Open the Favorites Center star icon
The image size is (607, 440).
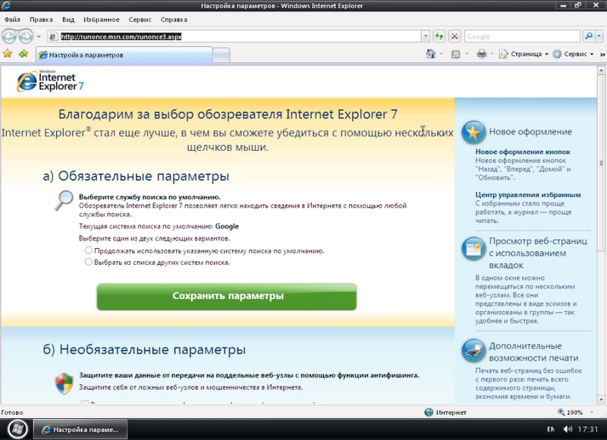pos(8,54)
